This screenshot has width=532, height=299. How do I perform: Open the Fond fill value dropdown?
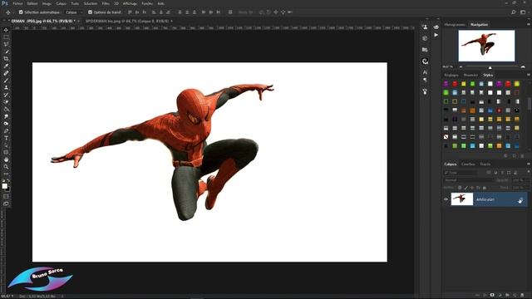click(x=520, y=188)
